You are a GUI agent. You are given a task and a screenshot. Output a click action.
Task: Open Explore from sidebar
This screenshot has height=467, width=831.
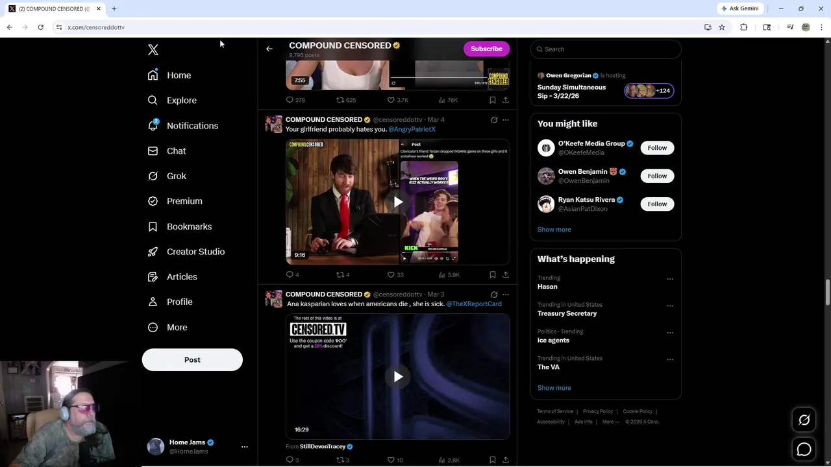(x=172, y=101)
